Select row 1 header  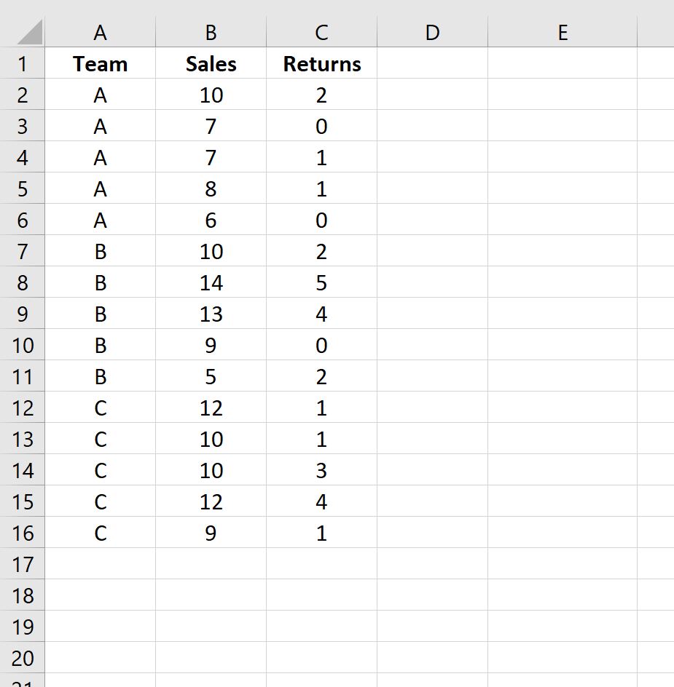(22, 63)
